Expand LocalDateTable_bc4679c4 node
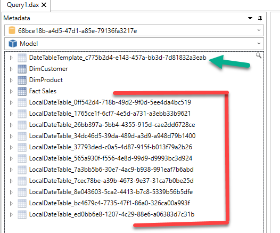The width and height of the screenshot is (280, 233). click(x=11, y=203)
